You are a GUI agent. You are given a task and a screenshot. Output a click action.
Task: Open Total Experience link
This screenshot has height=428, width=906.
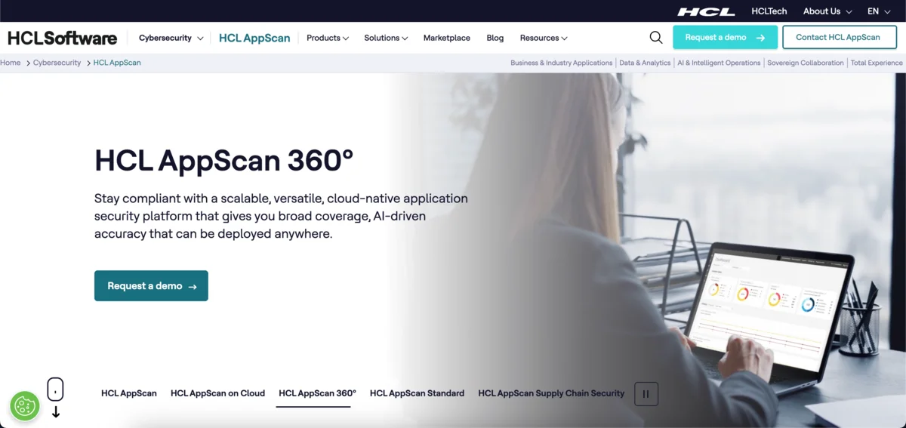point(877,63)
